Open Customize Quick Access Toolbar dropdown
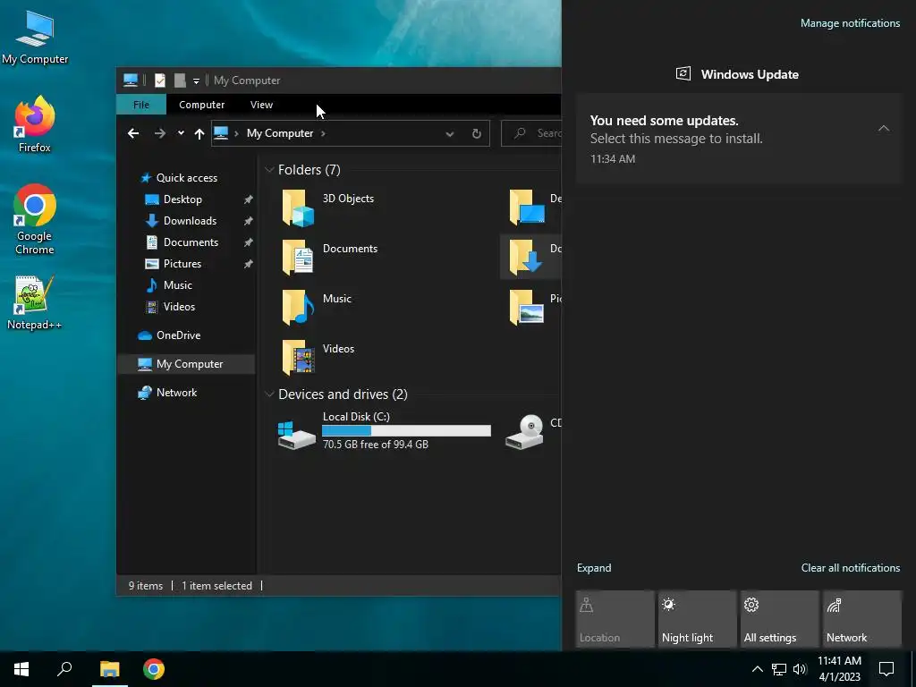Viewport: 916px width, 687px height. pos(196,81)
